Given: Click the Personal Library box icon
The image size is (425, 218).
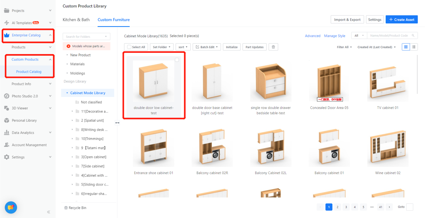Looking at the screenshot, I should point(7,120).
